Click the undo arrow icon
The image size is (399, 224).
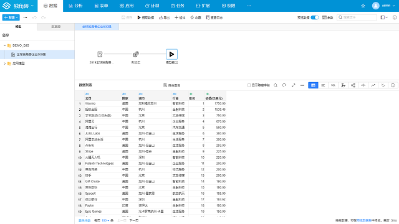click(34, 17)
